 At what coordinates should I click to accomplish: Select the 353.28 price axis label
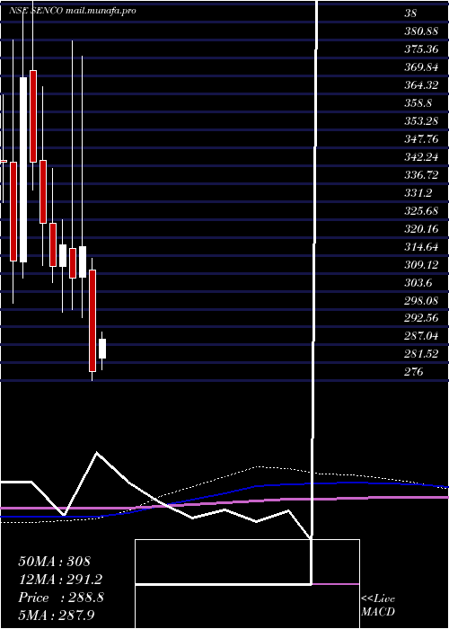coord(422,121)
